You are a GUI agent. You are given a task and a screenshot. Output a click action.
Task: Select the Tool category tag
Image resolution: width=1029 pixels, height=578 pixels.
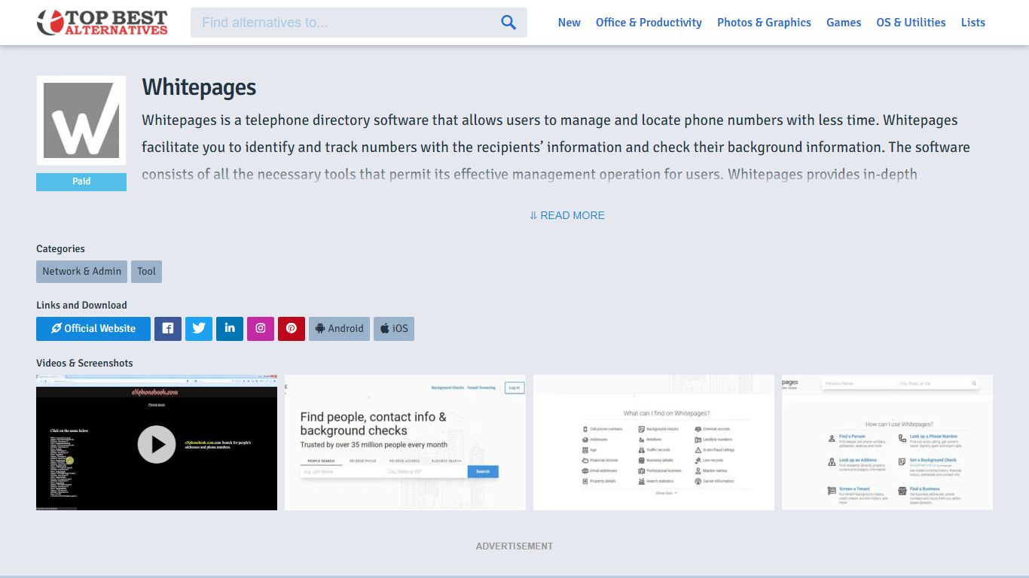(x=146, y=272)
